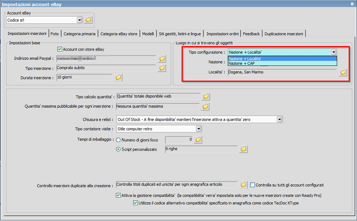The height and width of the screenshot is (221, 357).
Task: Collapse the Tipo configurazione dropdown arrow
Action: pos(334,52)
